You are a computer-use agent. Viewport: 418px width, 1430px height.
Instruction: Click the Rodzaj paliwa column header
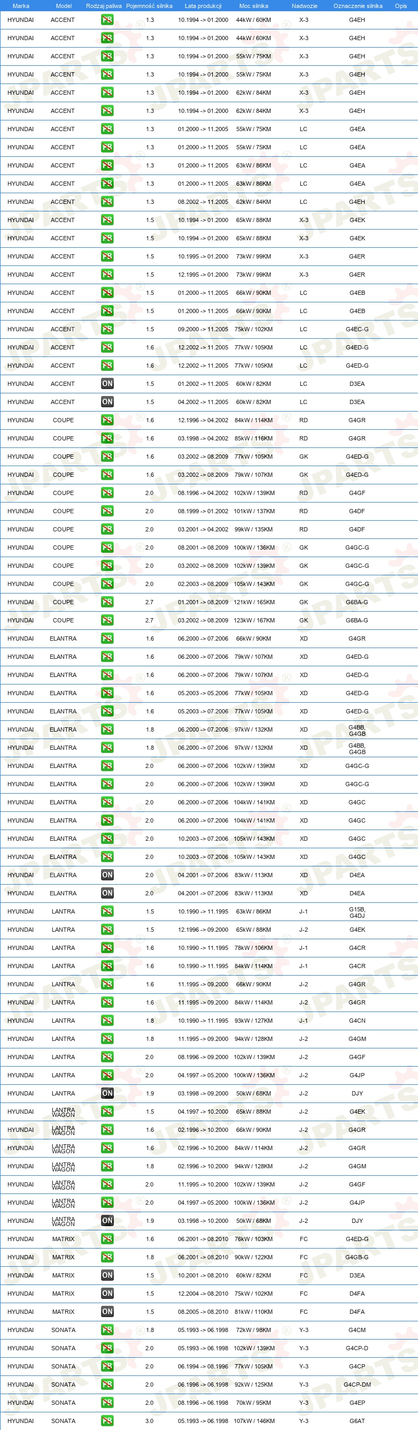point(104,6)
